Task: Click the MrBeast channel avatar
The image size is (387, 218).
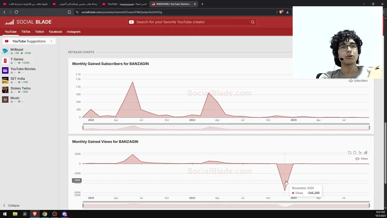Action: [5, 51]
